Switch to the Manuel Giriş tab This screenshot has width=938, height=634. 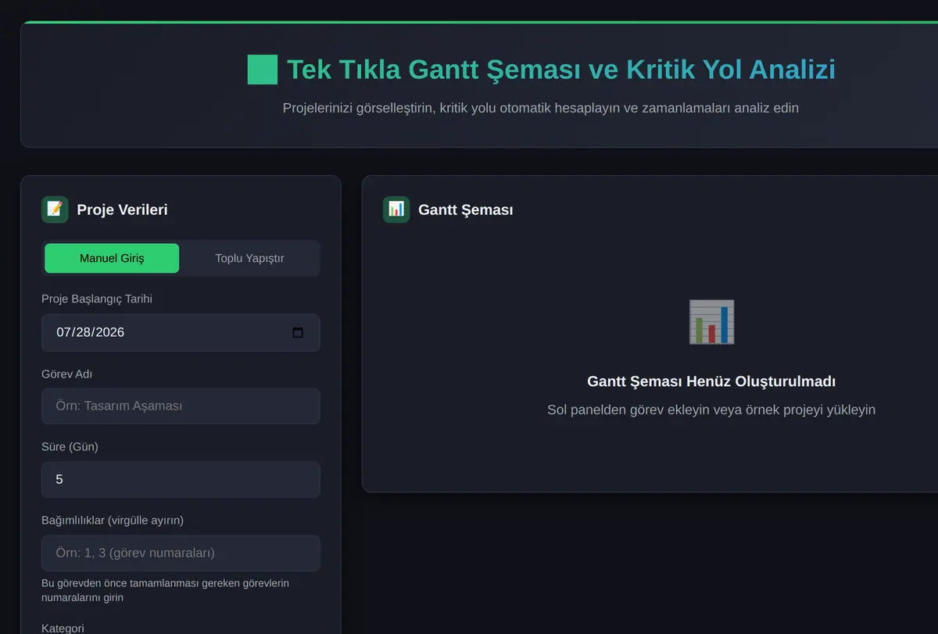112,258
